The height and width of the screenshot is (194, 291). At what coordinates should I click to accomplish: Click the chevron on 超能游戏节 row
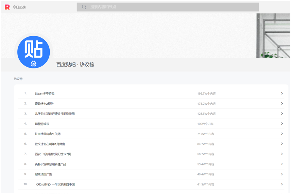pos(282,124)
